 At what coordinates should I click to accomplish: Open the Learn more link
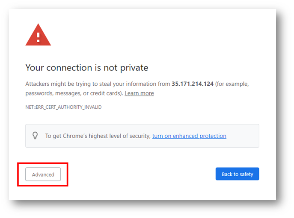point(139,93)
